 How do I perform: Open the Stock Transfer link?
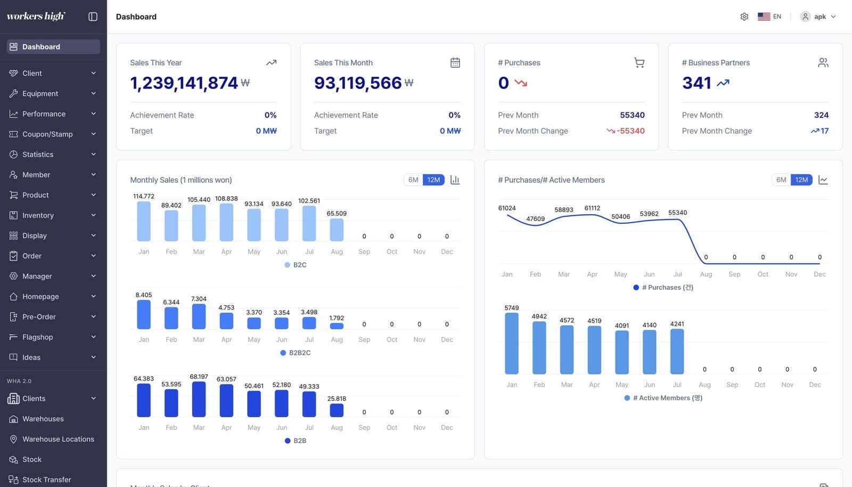[x=53, y=480]
